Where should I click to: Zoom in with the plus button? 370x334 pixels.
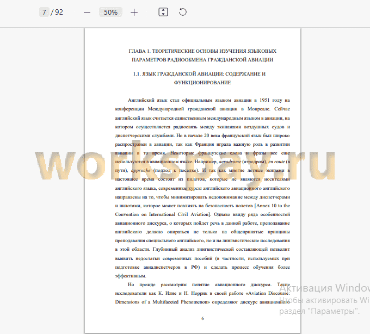tap(134, 13)
